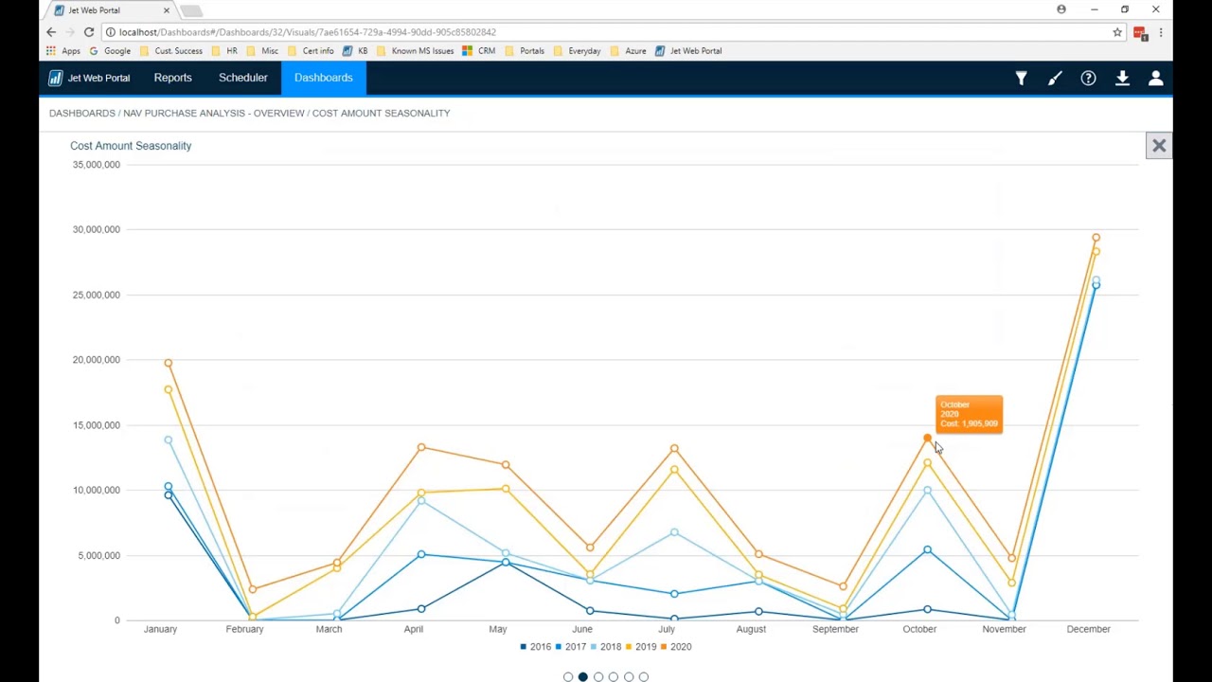The height and width of the screenshot is (682, 1212).
Task: Reload the page with refresh icon
Action: 89,32
